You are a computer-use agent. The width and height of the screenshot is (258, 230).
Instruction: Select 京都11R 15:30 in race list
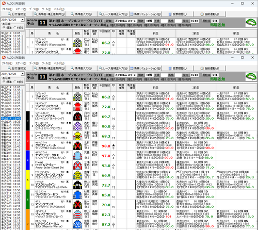(x=11, y=156)
